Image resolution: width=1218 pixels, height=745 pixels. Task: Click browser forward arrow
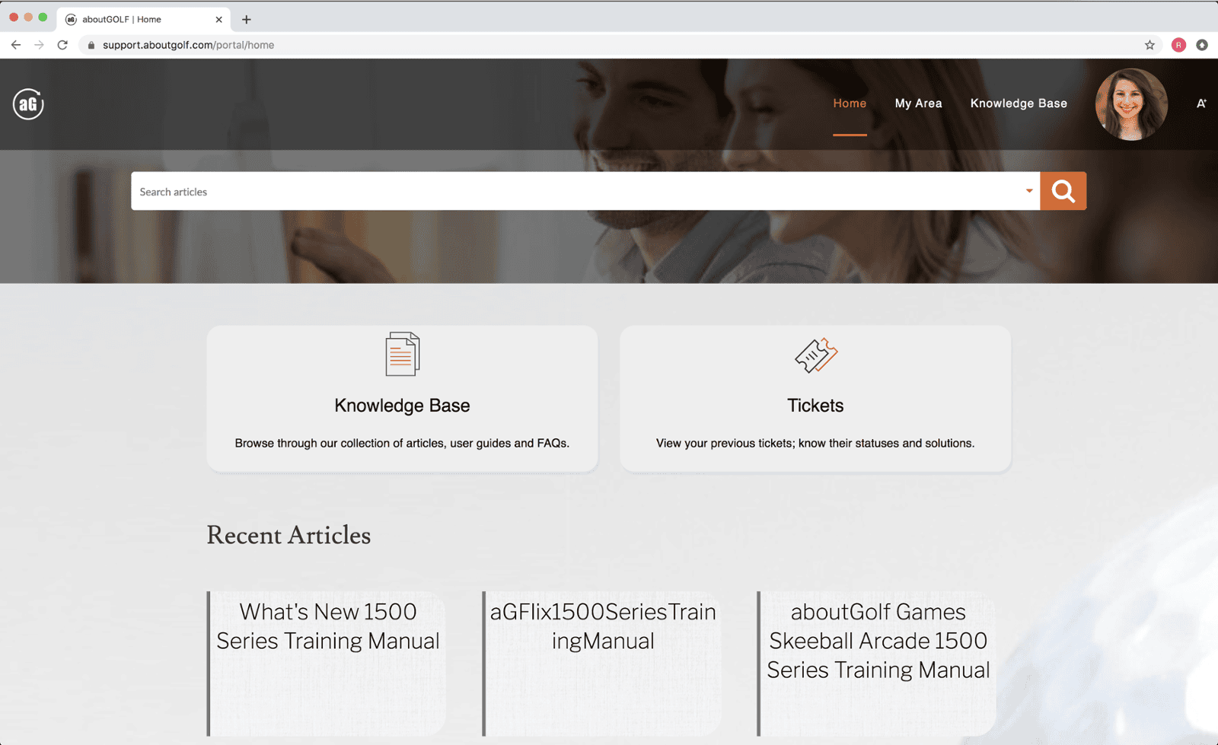point(39,45)
